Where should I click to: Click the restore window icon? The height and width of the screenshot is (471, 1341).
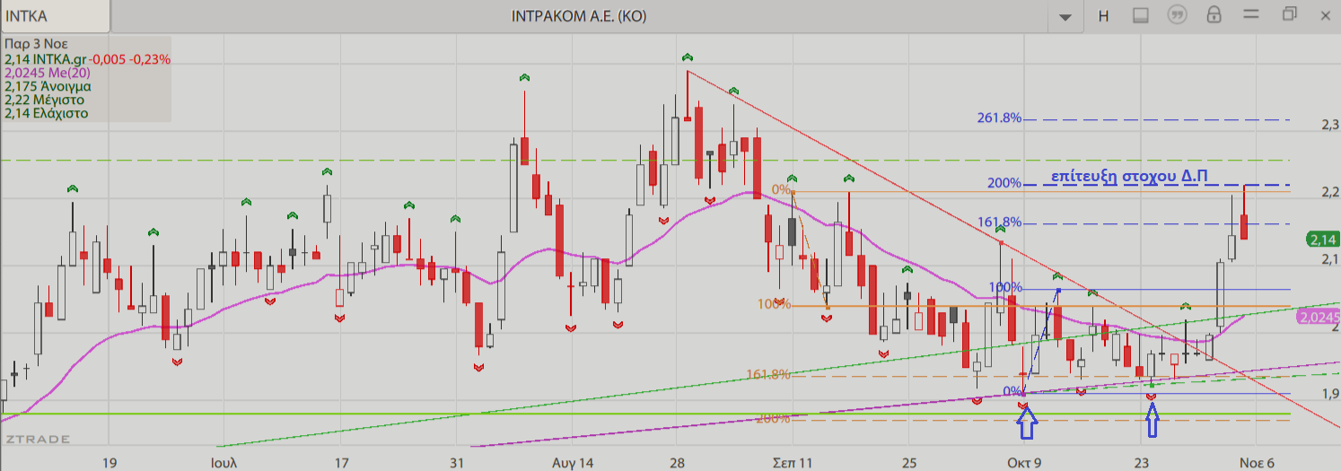pos(1290,14)
